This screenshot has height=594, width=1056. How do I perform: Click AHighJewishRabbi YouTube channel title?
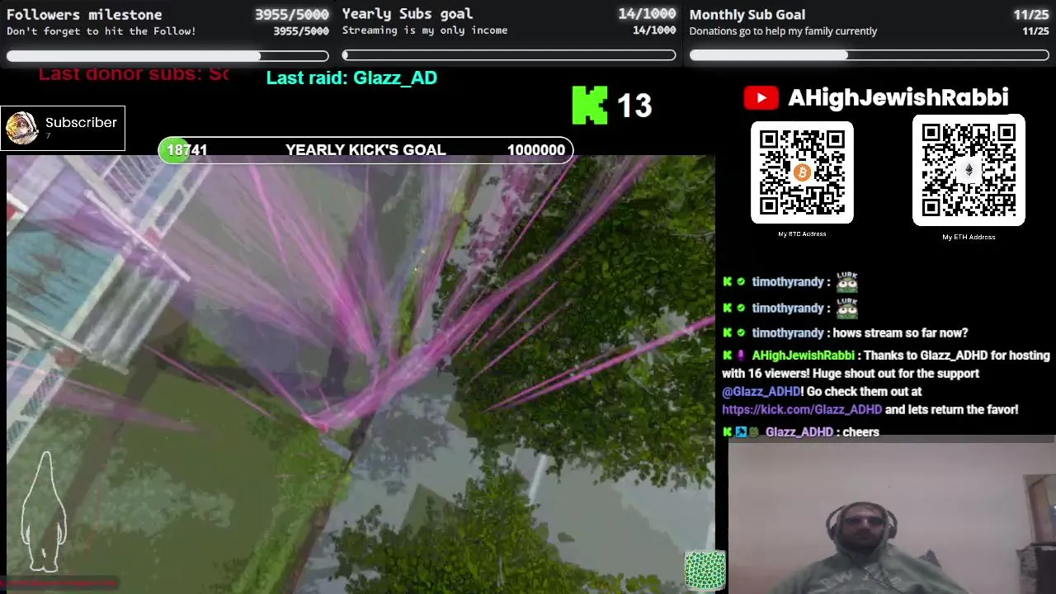(x=898, y=97)
